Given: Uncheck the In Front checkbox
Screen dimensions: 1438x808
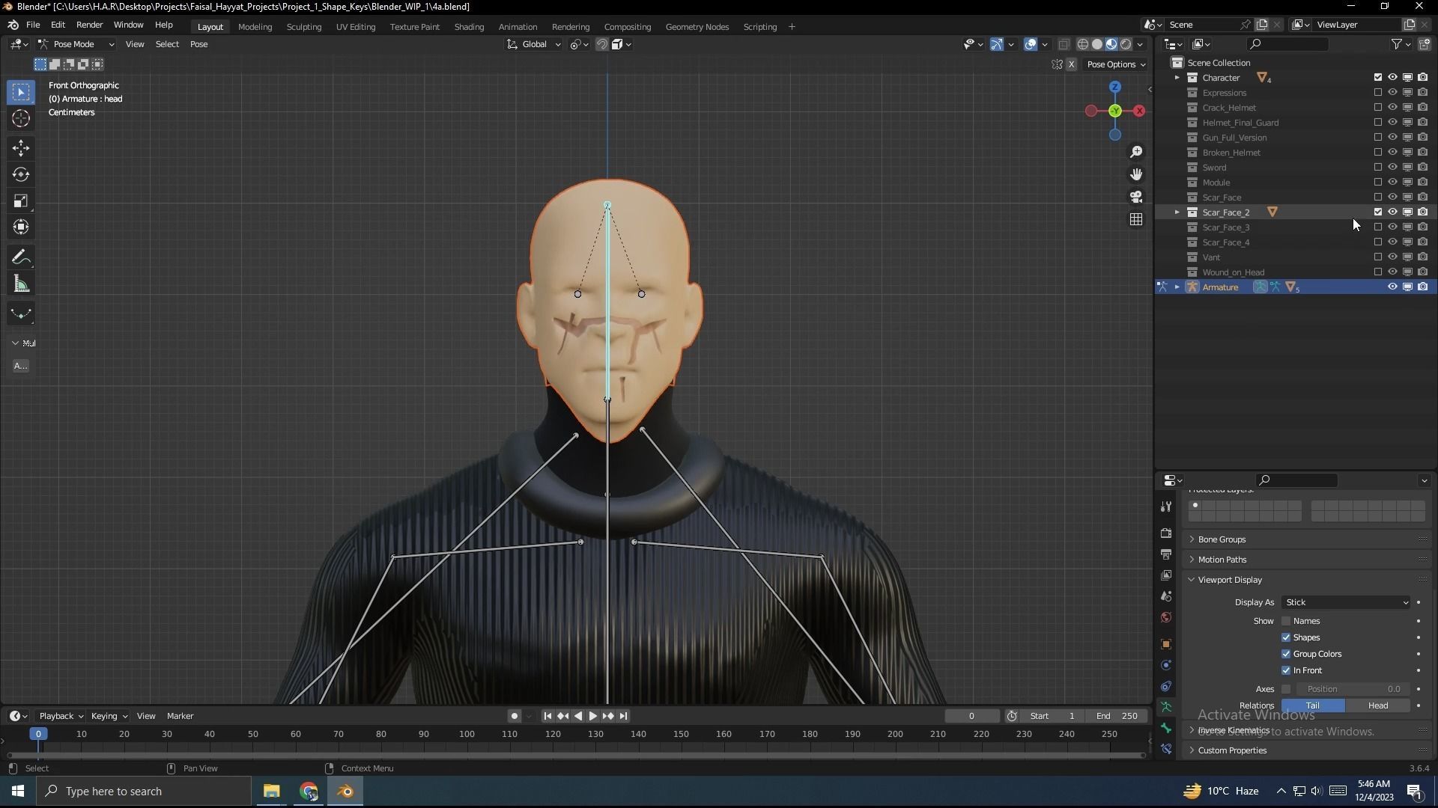Looking at the screenshot, I should pyautogui.click(x=1286, y=670).
